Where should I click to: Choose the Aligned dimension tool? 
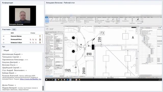(52, 20)
